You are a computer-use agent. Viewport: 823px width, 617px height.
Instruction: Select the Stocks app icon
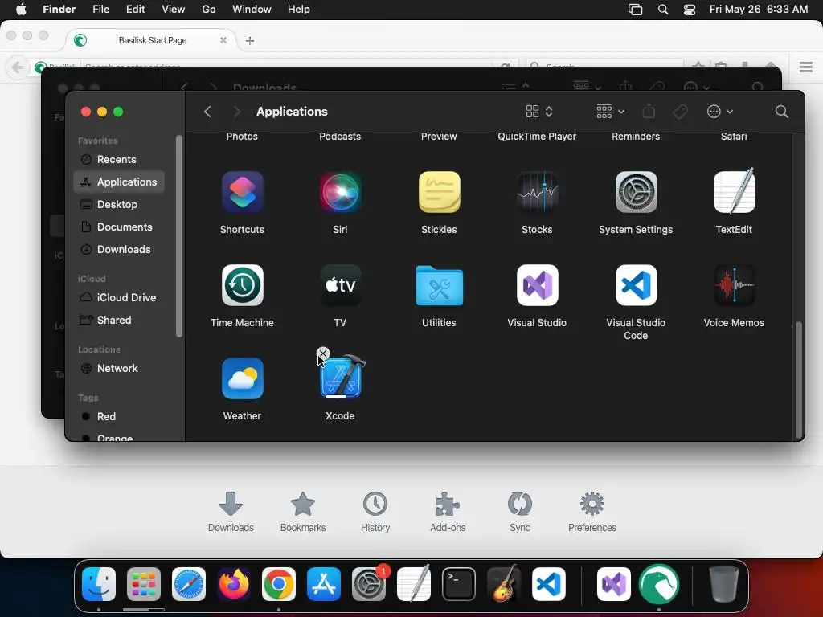537,192
